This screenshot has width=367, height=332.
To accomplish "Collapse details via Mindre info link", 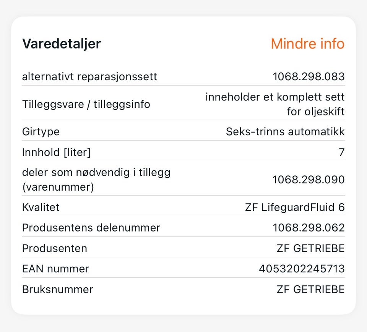I will pos(307,44).
